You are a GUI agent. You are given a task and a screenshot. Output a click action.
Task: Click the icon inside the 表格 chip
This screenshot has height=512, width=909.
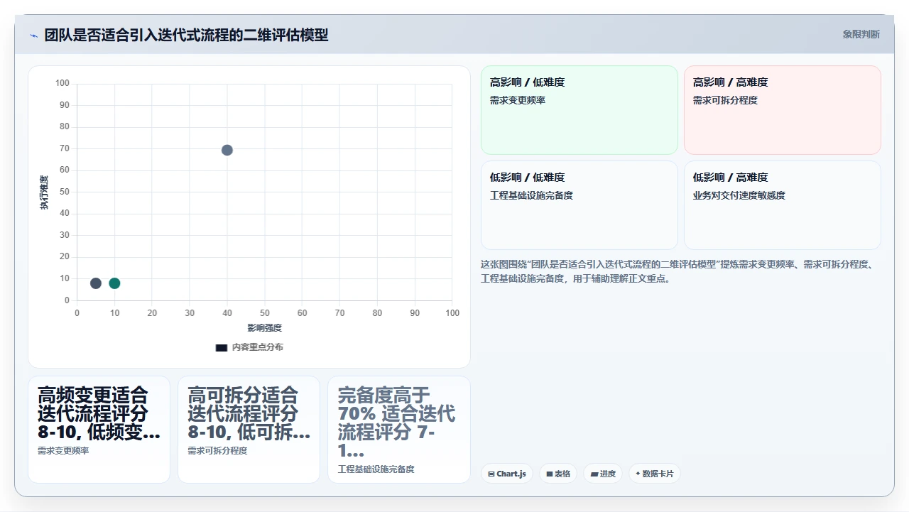(x=550, y=474)
